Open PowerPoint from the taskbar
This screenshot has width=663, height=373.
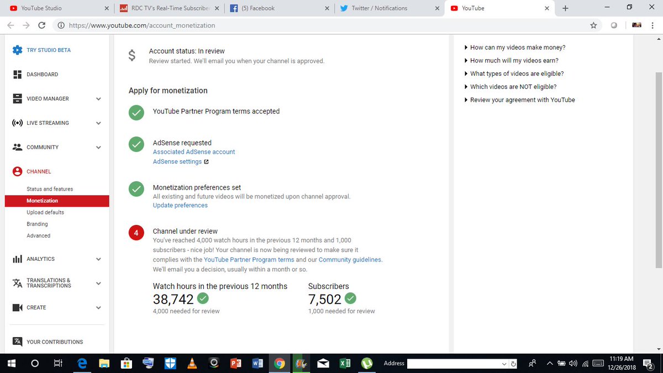pos(235,363)
